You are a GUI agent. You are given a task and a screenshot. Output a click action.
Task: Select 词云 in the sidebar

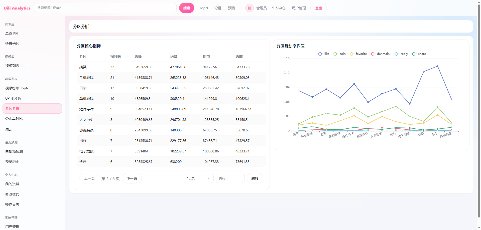(9, 129)
